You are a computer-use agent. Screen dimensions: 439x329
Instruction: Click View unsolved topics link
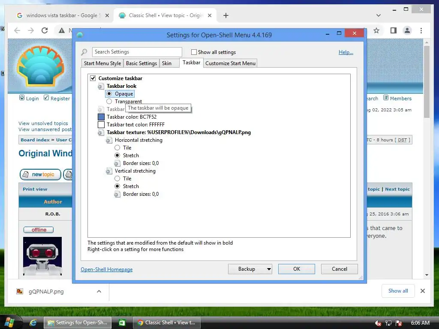pyautogui.click(x=43, y=123)
